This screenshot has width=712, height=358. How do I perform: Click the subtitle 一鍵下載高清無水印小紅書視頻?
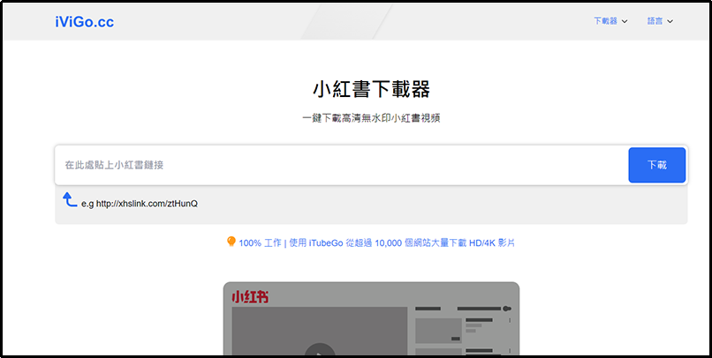pos(371,119)
